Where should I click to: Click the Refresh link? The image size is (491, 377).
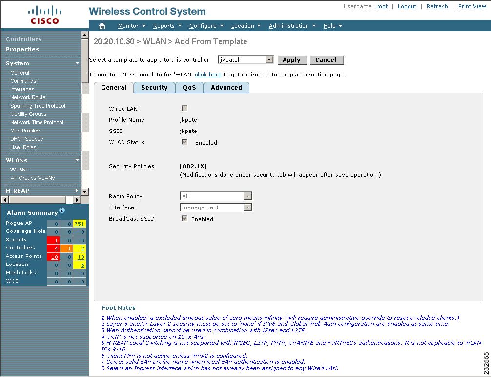(437, 6)
